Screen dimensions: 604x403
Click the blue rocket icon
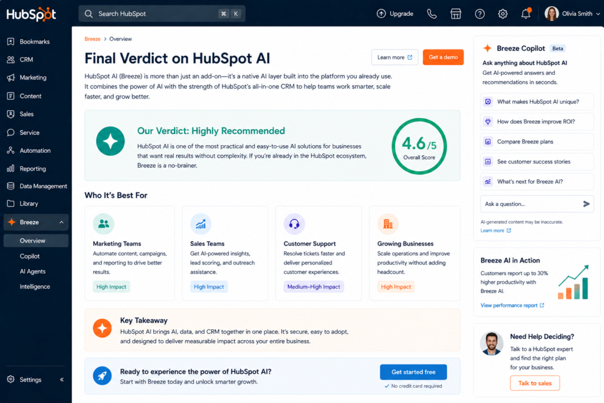coord(103,376)
